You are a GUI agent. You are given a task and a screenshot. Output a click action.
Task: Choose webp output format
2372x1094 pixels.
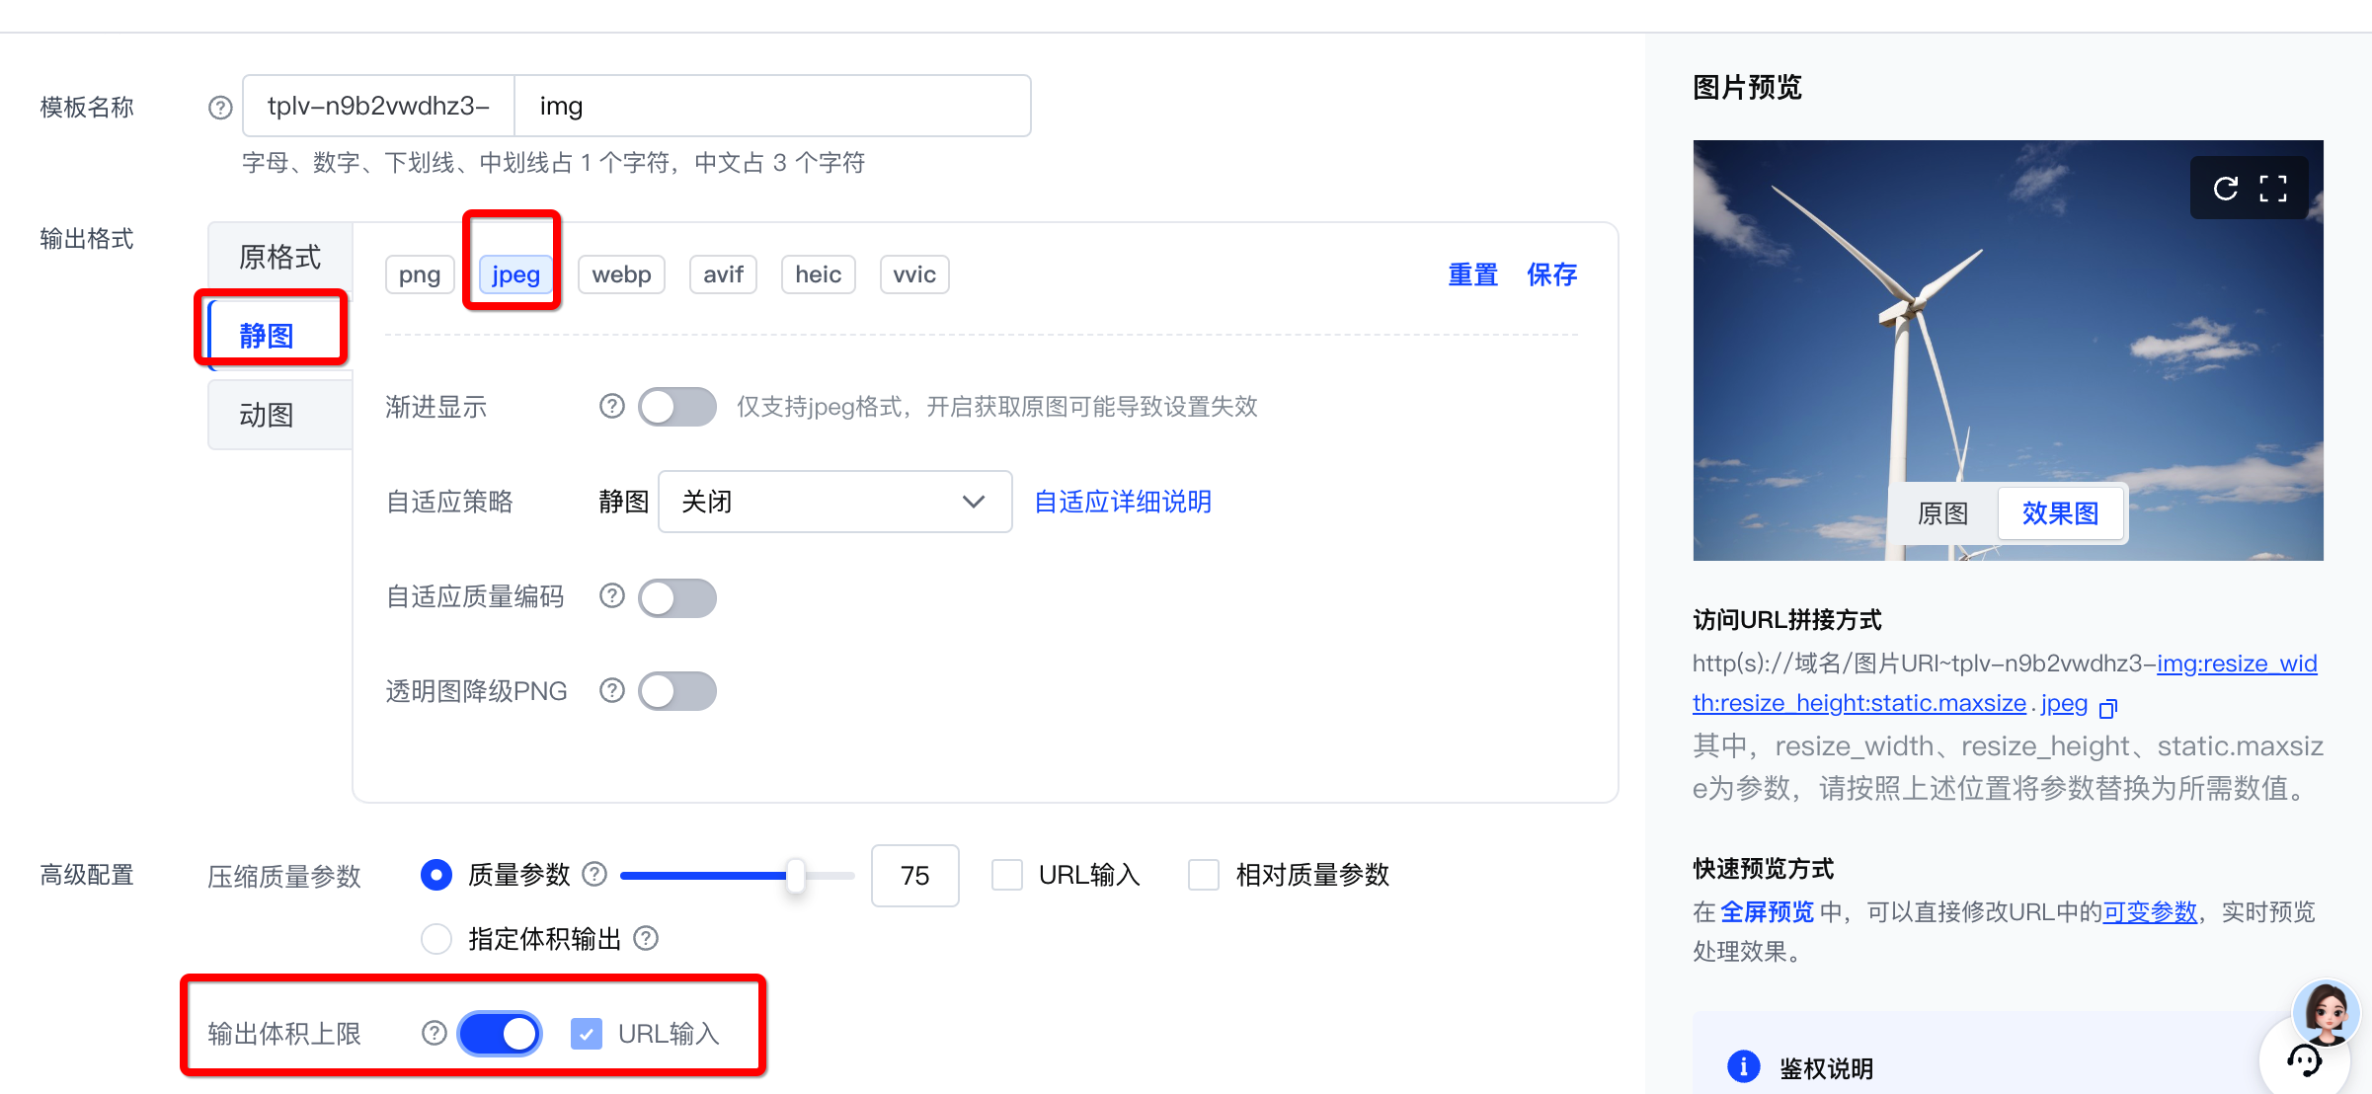pyautogui.click(x=621, y=274)
